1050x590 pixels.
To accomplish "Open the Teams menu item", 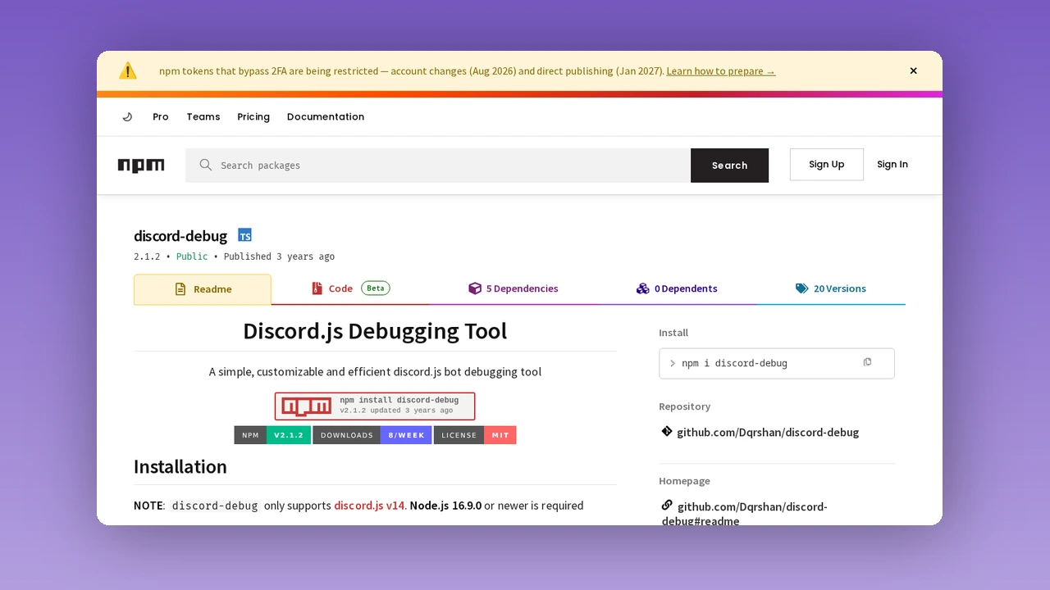I will click(x=203, y=117).
